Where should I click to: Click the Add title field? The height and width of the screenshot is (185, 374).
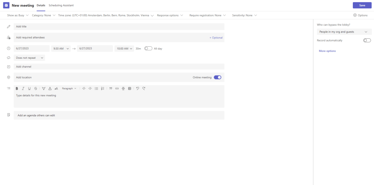119,27
